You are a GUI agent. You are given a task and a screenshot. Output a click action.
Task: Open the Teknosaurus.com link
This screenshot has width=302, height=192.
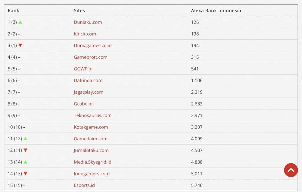(x=92, y=116)
